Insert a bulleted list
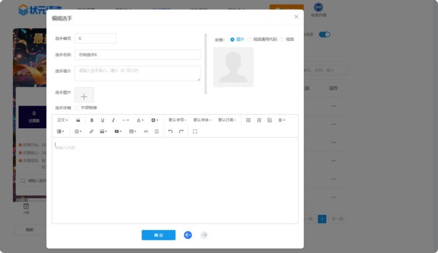The image size is (438, 253). pyautogui.click(x=248, y=120)
